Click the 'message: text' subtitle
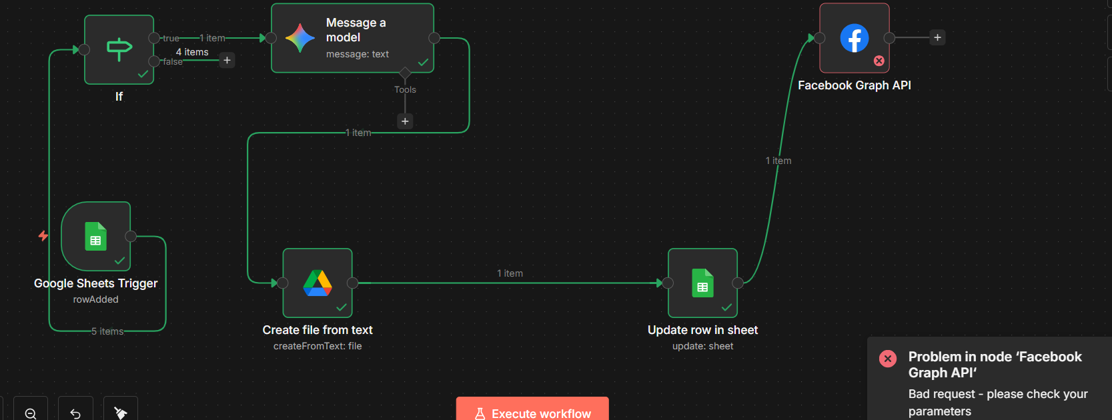The image size is (1112, 420). tap(358, 54)
